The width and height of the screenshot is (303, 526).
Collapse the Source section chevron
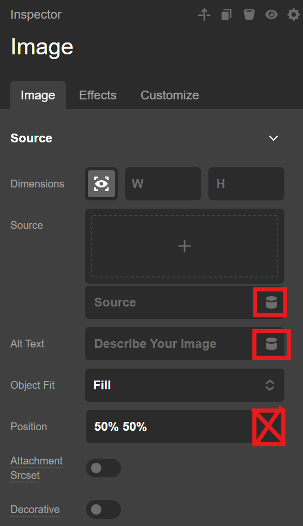coord(274,138)
